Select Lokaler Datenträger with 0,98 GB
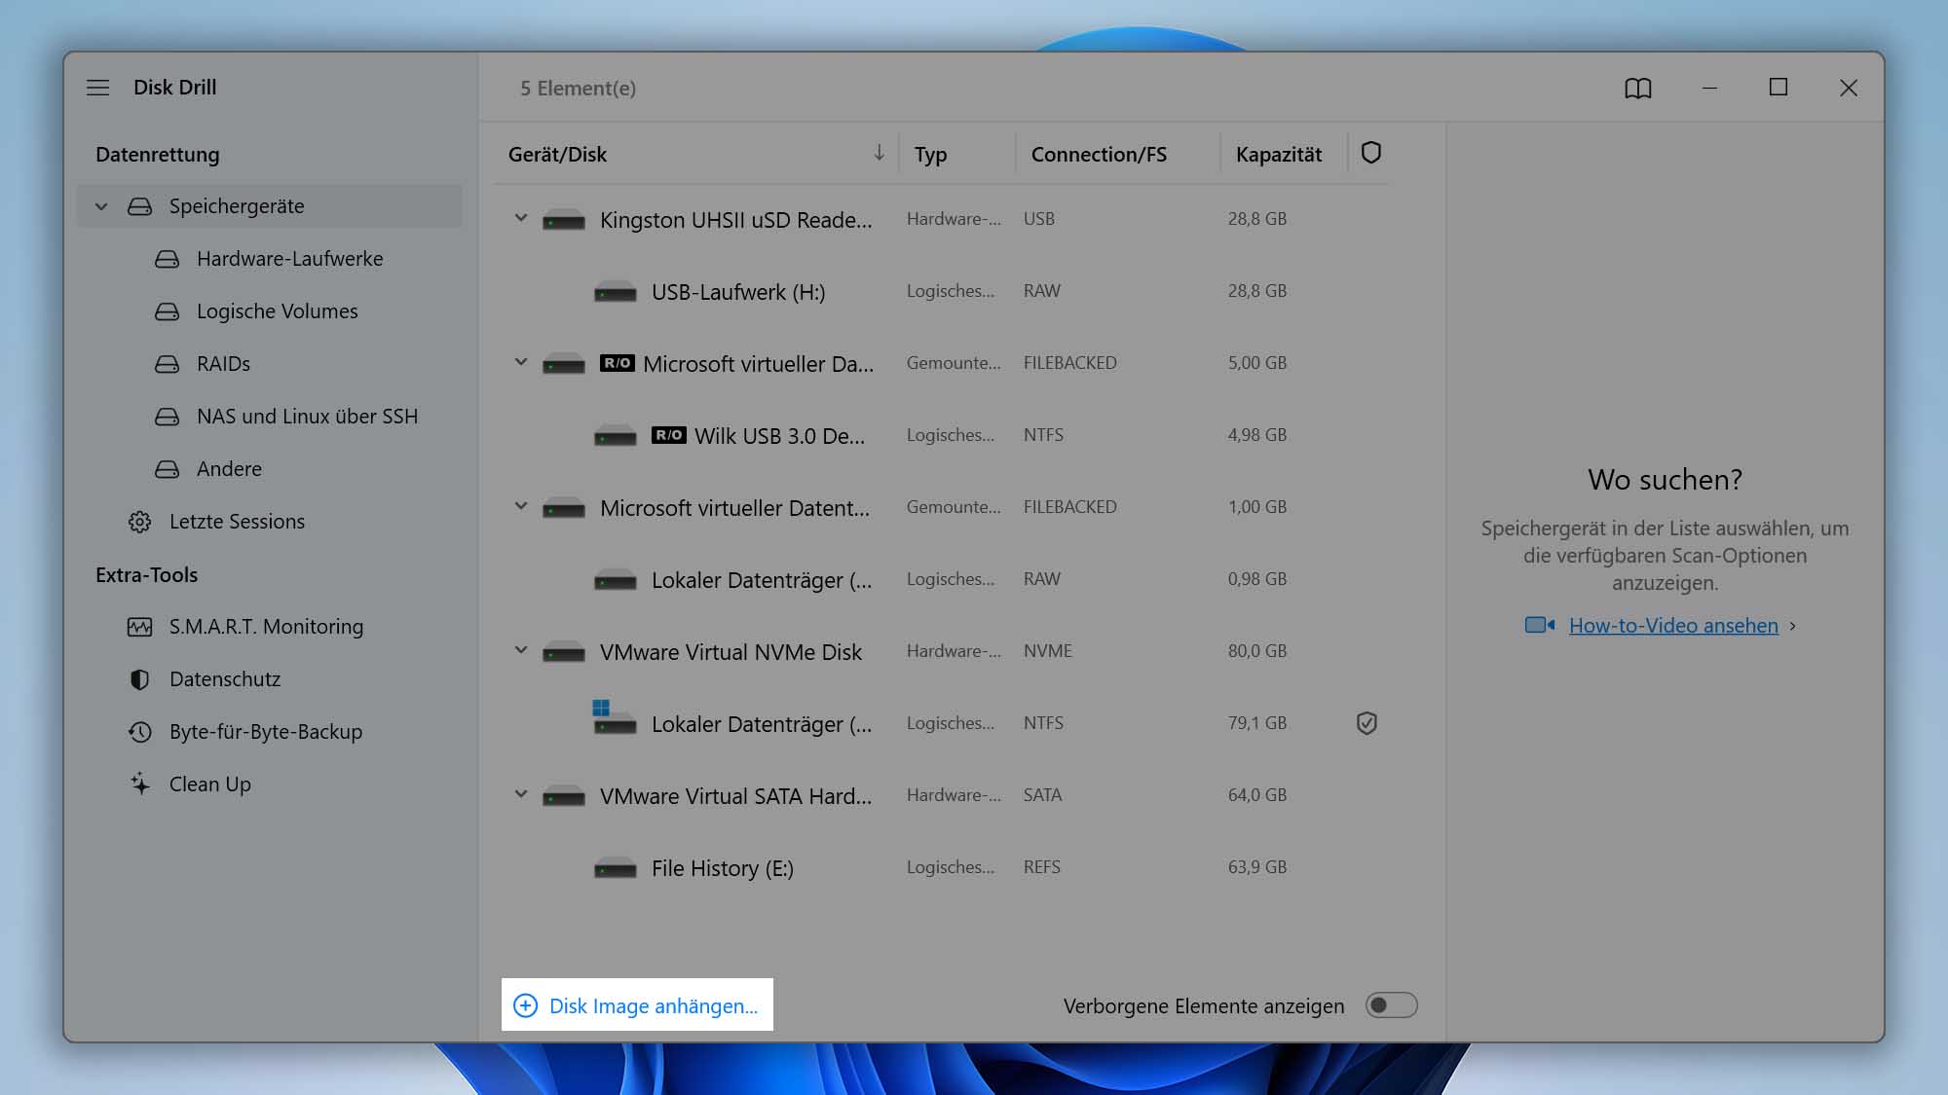This screenshot has width=1948, height=1095. (x=762, y=580)
